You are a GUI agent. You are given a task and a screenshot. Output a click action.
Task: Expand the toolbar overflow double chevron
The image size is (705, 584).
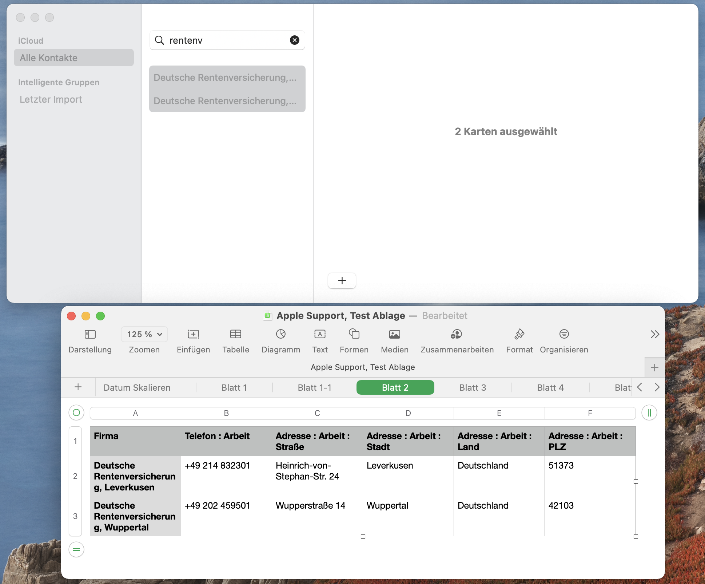655,334
